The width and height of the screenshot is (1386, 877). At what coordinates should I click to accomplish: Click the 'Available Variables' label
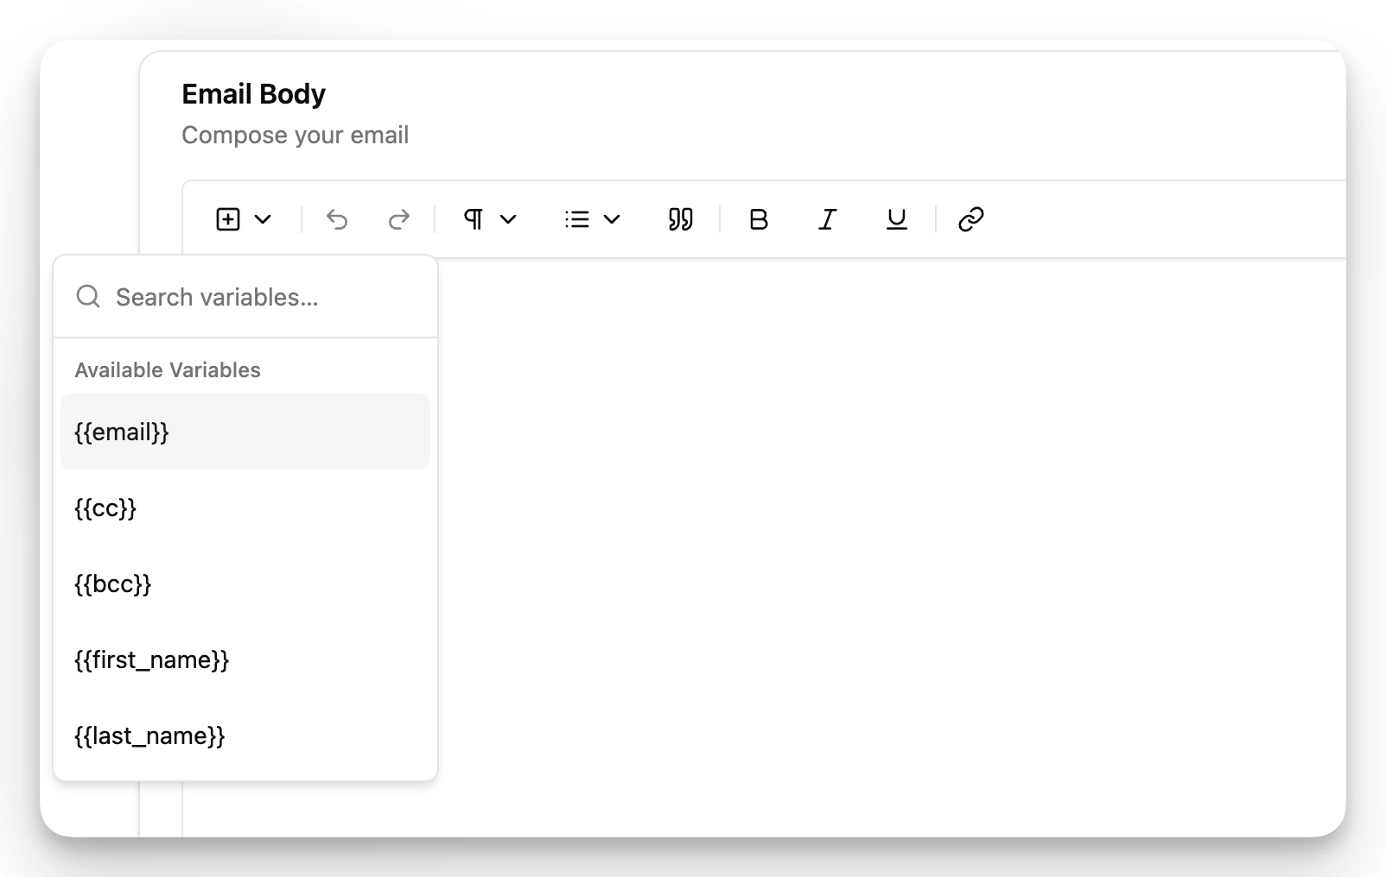pos(168,370)
